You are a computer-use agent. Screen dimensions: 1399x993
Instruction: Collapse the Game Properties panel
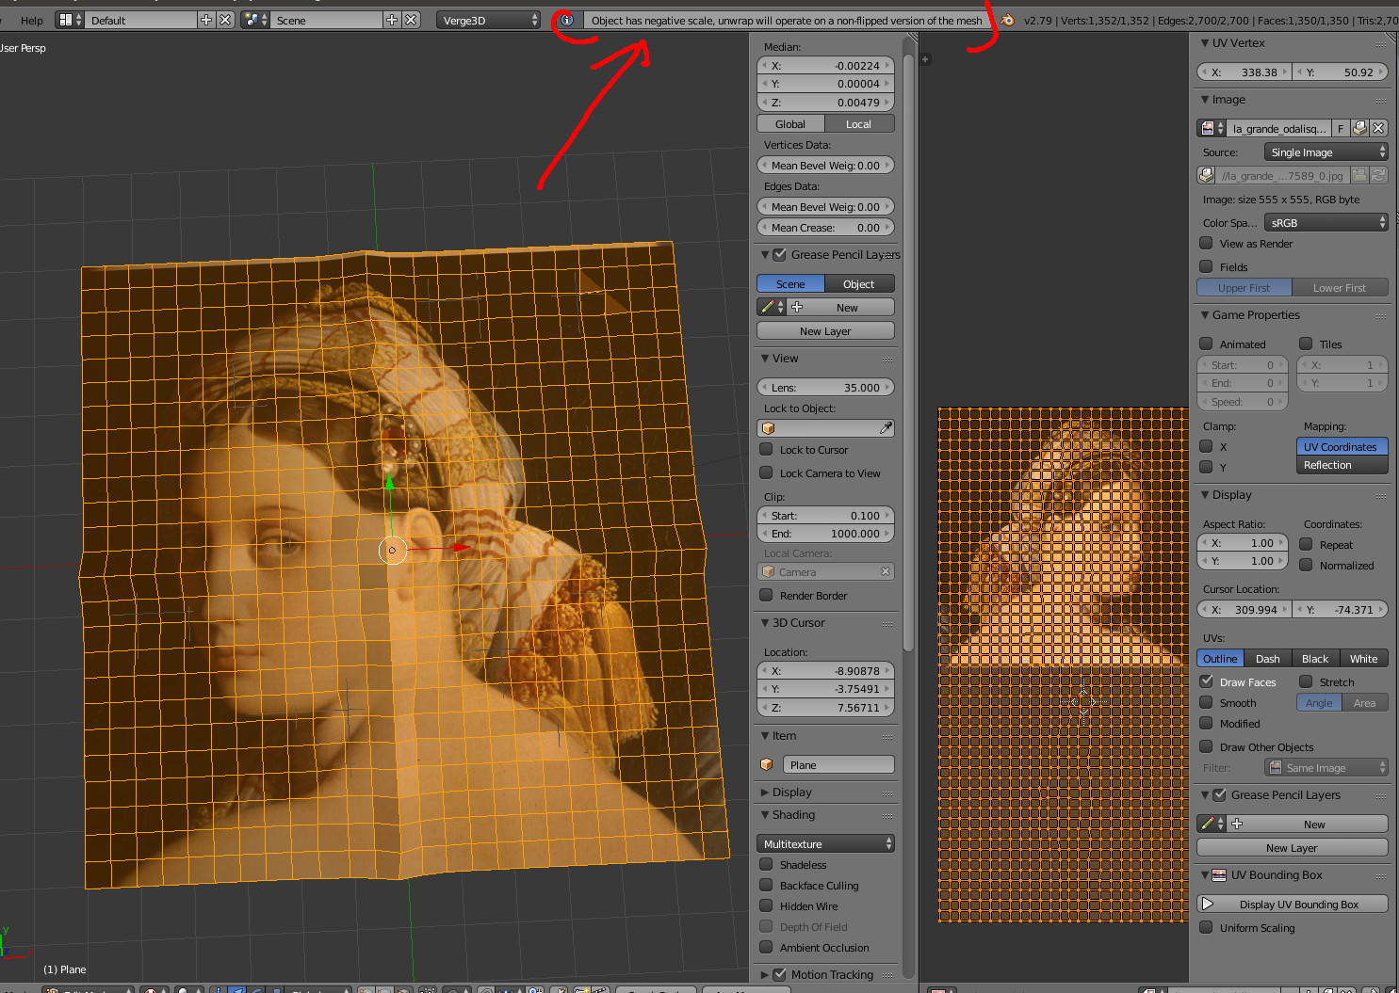[x=1205, y=315]
